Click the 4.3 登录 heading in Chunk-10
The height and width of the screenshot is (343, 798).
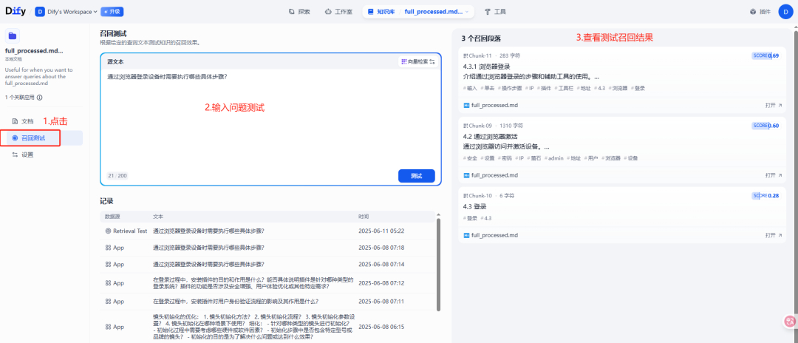[x=475, y=207]
